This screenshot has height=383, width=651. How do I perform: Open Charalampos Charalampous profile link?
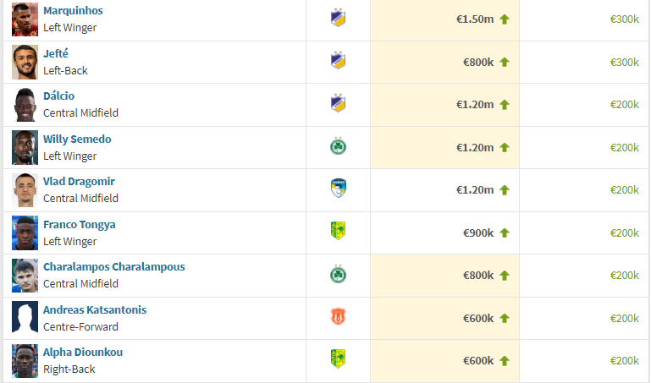(x=114, y=266)
